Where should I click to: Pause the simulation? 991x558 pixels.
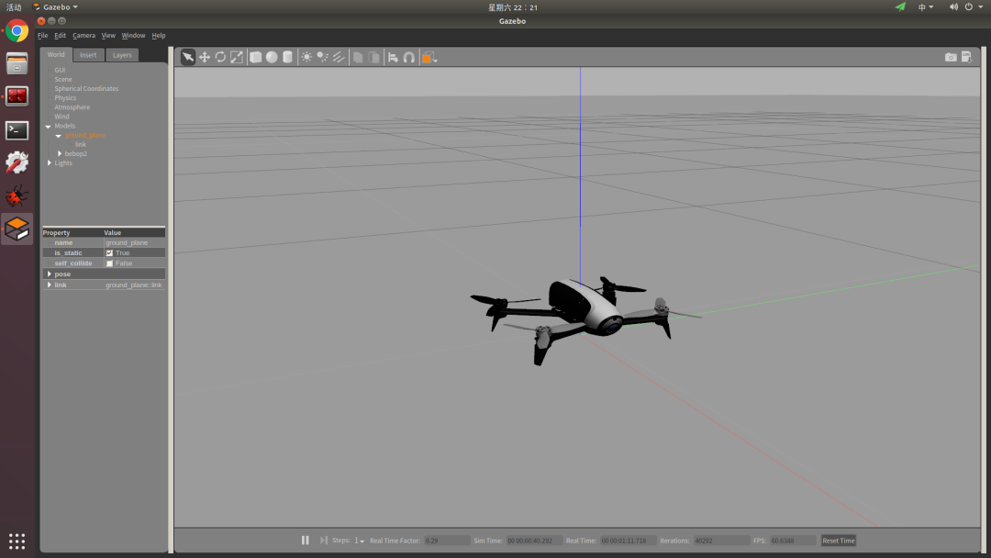point(306,541)
